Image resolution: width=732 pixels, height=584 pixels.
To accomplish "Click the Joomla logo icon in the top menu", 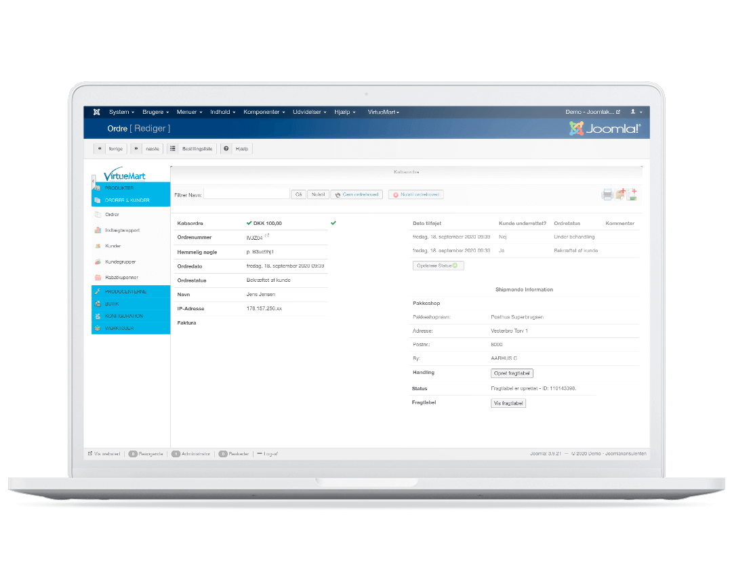I will point(97,112).
